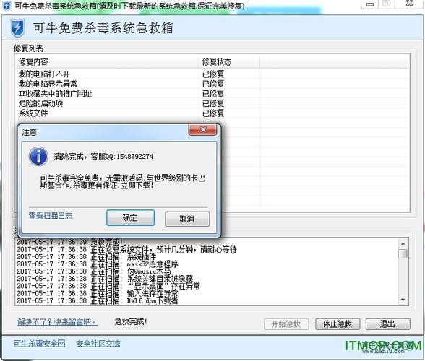Screen dimensions: 425x361
Task: Open 安全社区交流 link
Action: click(x=98, y=344)
